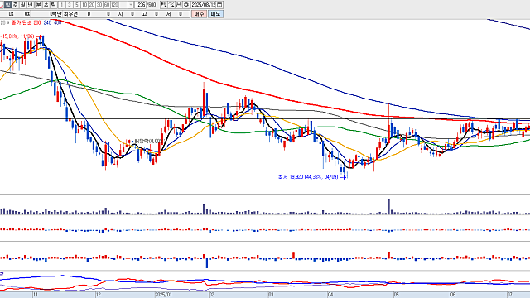Click the 최우선 quote label
This screenshot has height=298, width=530.
coord(70,14)
